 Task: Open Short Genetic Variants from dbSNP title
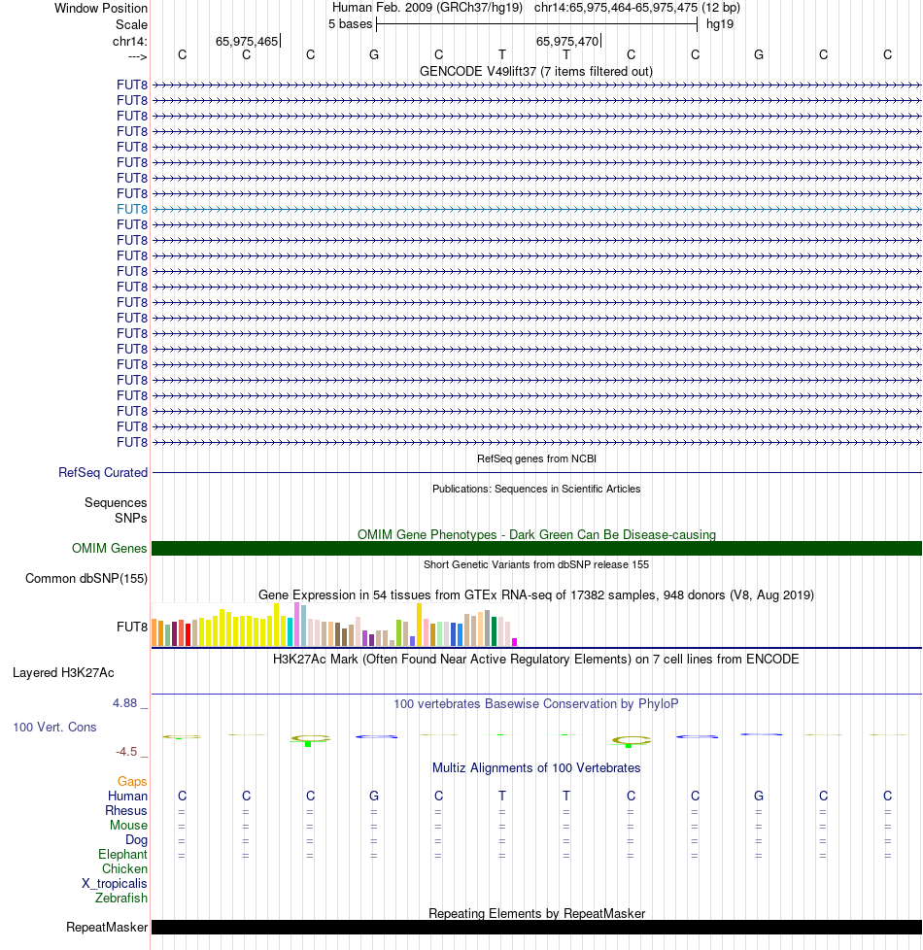(536, 564)
